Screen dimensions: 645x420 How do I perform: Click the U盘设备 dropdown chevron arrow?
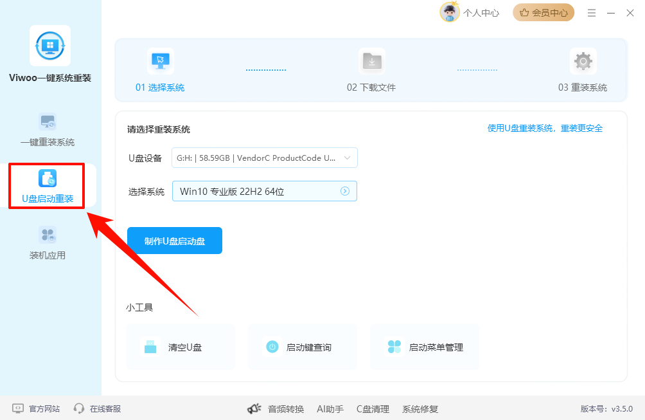coord(347,158)
